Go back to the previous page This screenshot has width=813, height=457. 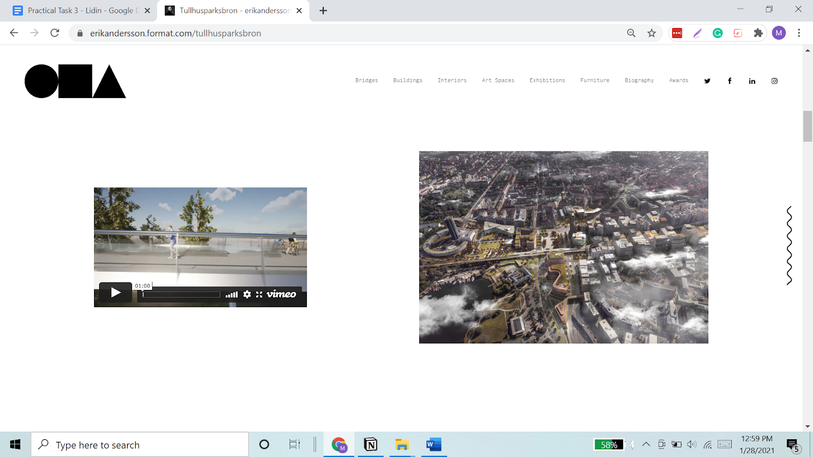(14, 33)
